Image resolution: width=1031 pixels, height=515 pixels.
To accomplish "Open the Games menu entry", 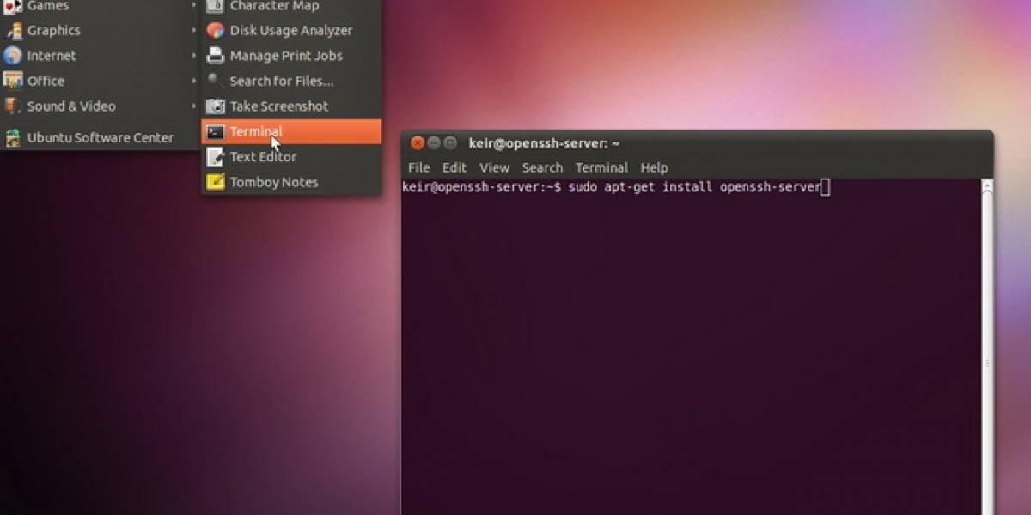I will pos(101,6).
